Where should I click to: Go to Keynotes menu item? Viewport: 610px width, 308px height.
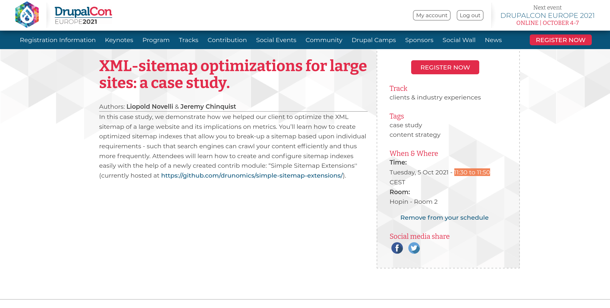119,40
